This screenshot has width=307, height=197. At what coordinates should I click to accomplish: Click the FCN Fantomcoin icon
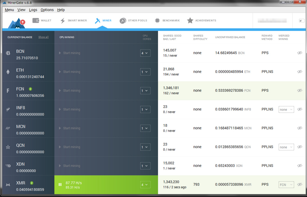point(8,91)
